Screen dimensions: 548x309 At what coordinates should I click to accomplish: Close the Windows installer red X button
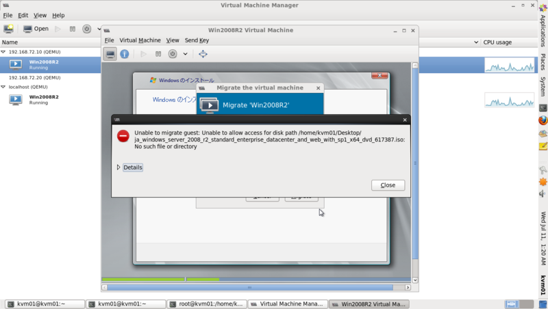click(x=379, y=75)
